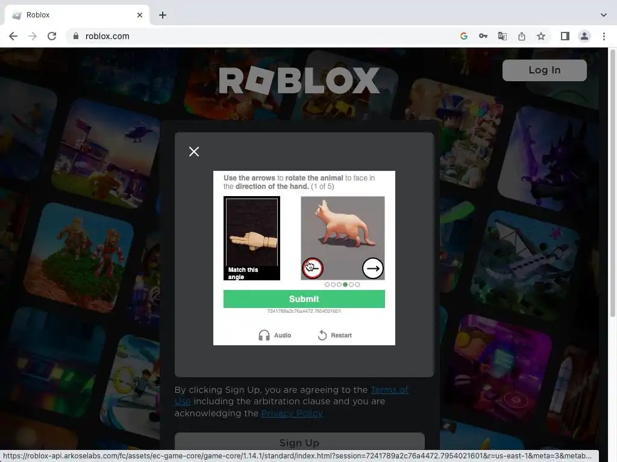The width and height of the screenshot is (617, 462).
Task: Bookmark this page with the star
Action: (x=541, y=36)
